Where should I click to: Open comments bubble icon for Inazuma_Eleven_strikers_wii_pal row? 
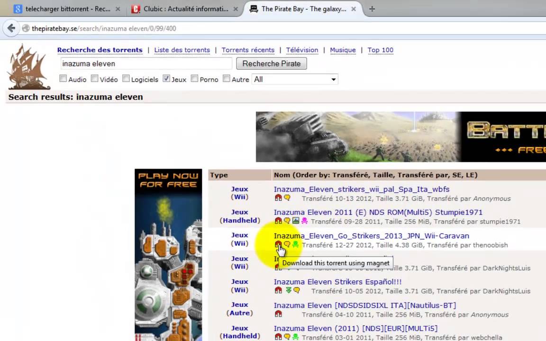[x=287, y=198]
